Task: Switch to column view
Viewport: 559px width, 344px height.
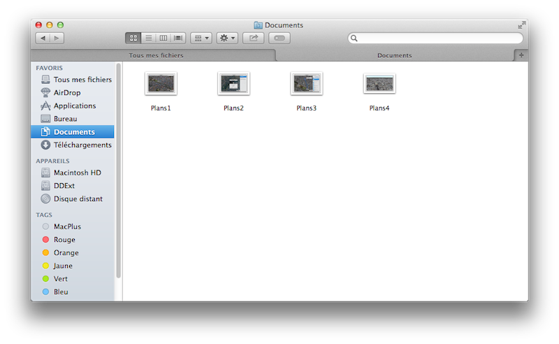Action: (164, 38)
